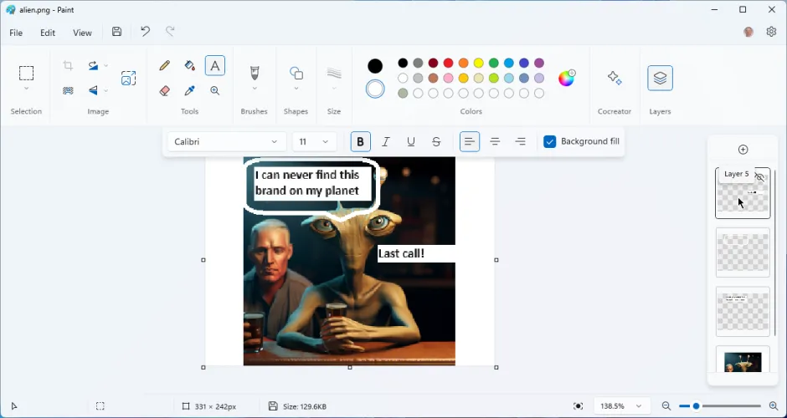The width and height of the screenshot is (787, 418).
Task: Uncheck the Background fill checkbox
Action: [550, 142]
